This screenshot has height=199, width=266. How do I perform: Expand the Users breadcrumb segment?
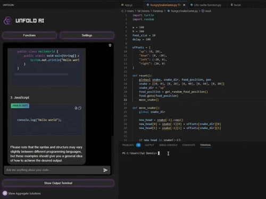(x=130, y=11)
